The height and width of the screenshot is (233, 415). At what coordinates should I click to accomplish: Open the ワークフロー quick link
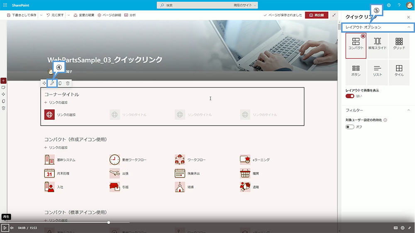coord(190,160)
